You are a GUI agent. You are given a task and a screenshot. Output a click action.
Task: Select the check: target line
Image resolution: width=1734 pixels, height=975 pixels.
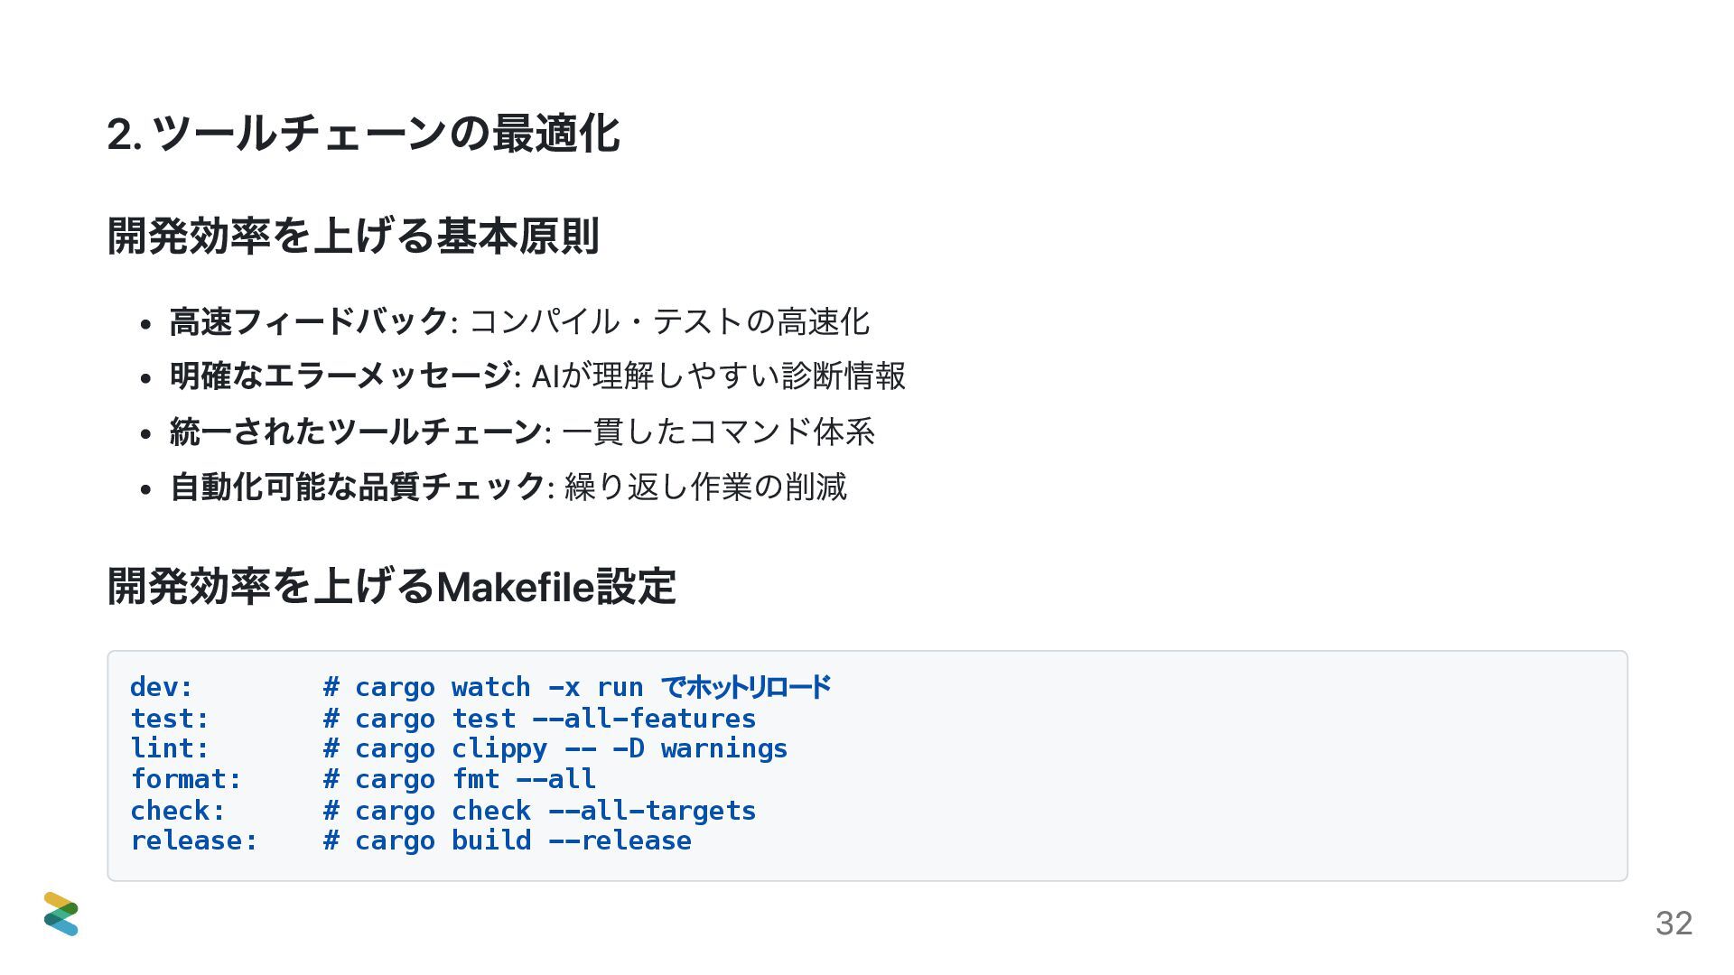(x=443, y=811)
